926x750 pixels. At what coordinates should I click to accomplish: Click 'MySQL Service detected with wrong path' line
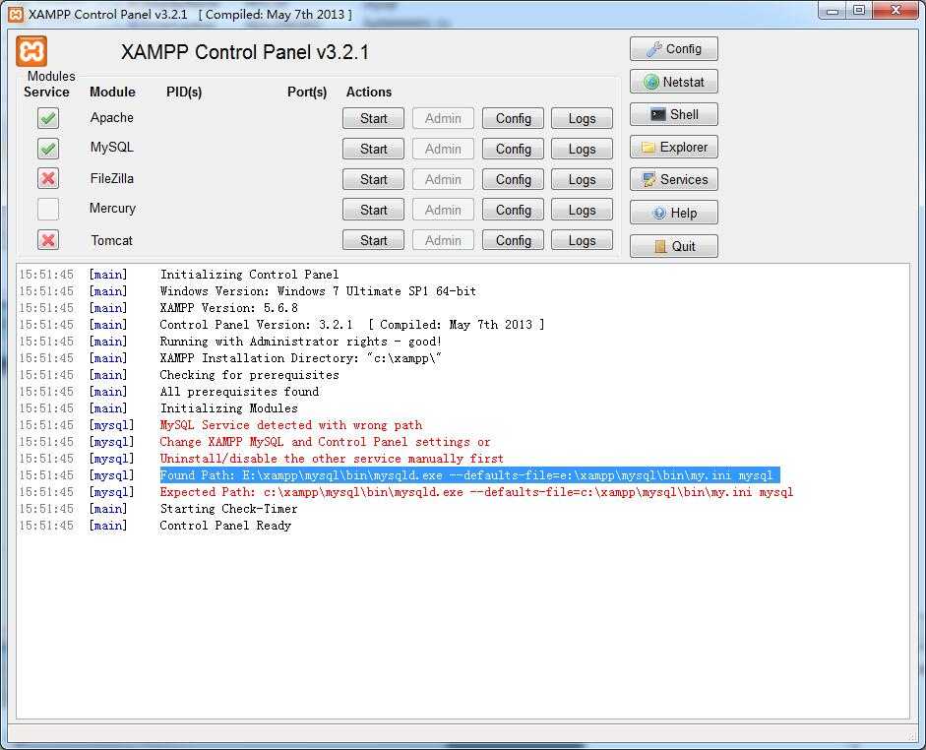tap(291, 425)
